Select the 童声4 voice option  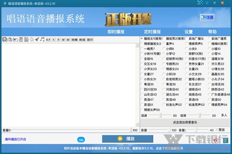(168, 44)
